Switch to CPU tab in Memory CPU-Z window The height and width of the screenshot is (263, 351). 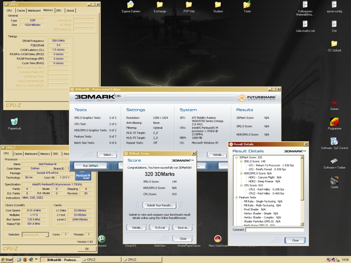click(9, 11)
